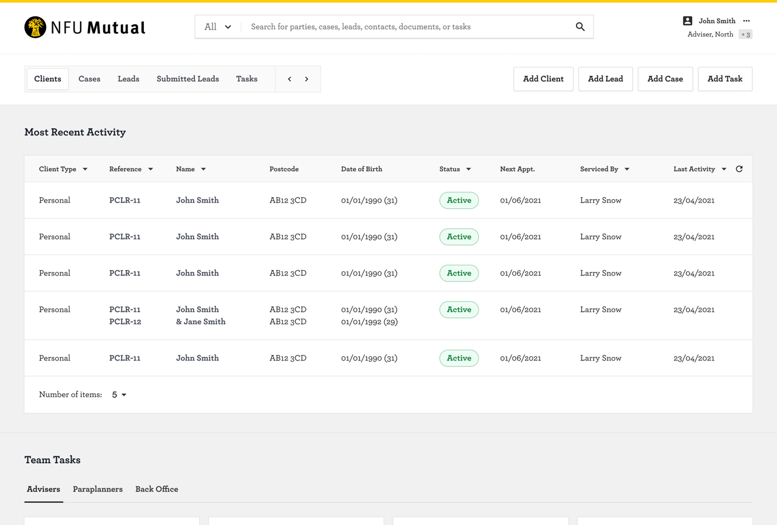The width and height of the screenshot is (777, 525).
Task: Click the Add Task button
Action: [725, 79]
